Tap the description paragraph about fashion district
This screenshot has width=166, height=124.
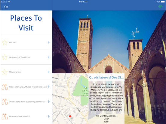106,97
